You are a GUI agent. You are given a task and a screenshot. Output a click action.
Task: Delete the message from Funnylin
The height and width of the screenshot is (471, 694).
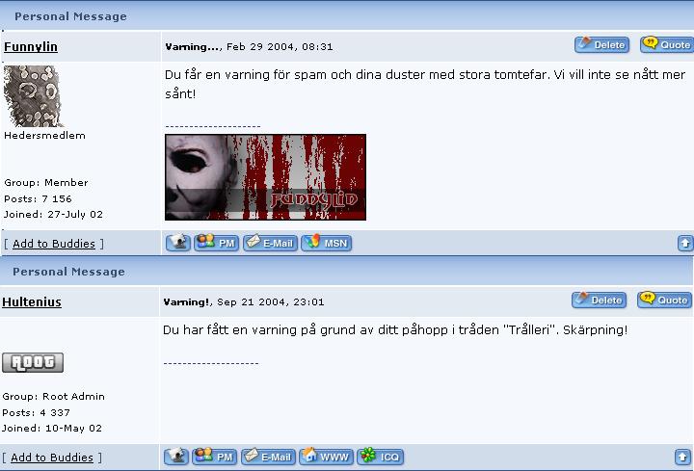(x=601, y=44)
